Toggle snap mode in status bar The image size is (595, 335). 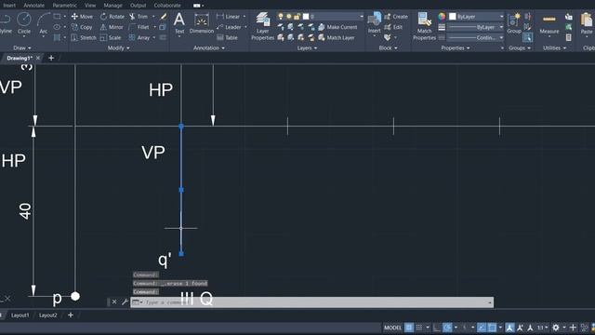419,327
